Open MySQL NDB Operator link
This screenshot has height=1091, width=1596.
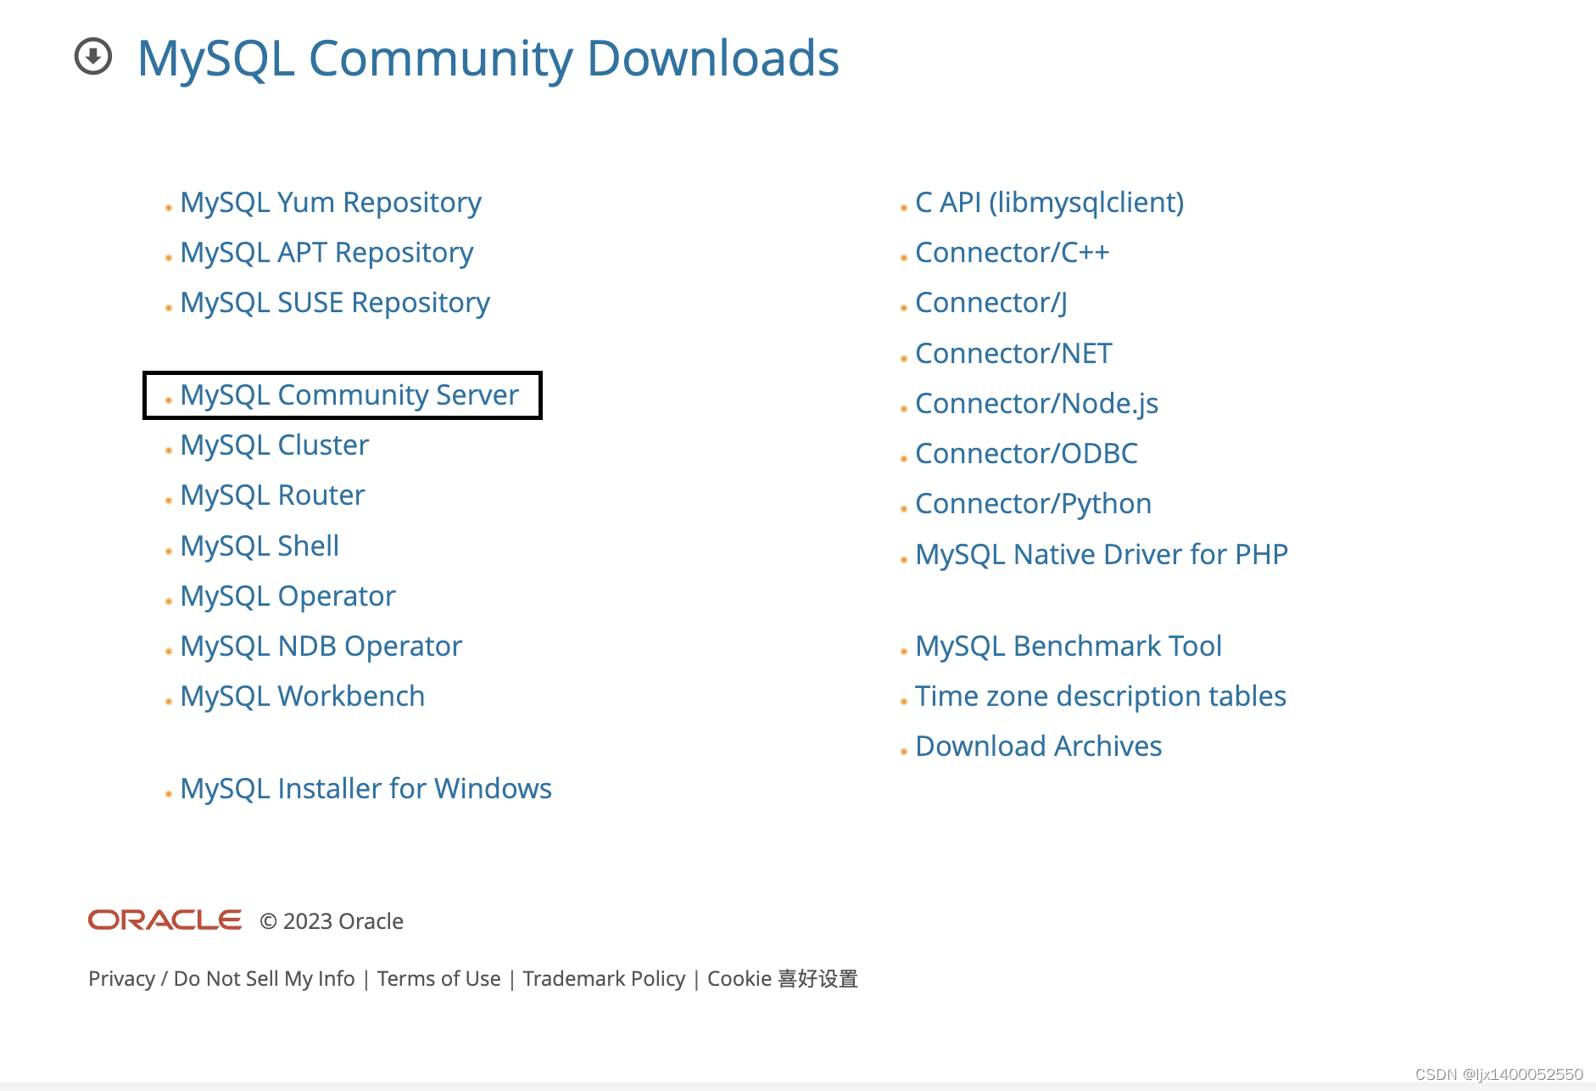coord(321,646)
